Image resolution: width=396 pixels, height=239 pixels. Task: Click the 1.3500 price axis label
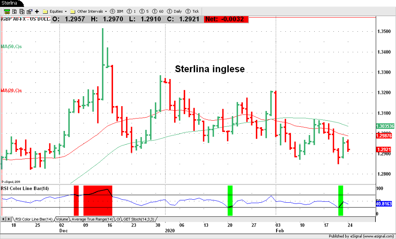click(x=384, y=32)
